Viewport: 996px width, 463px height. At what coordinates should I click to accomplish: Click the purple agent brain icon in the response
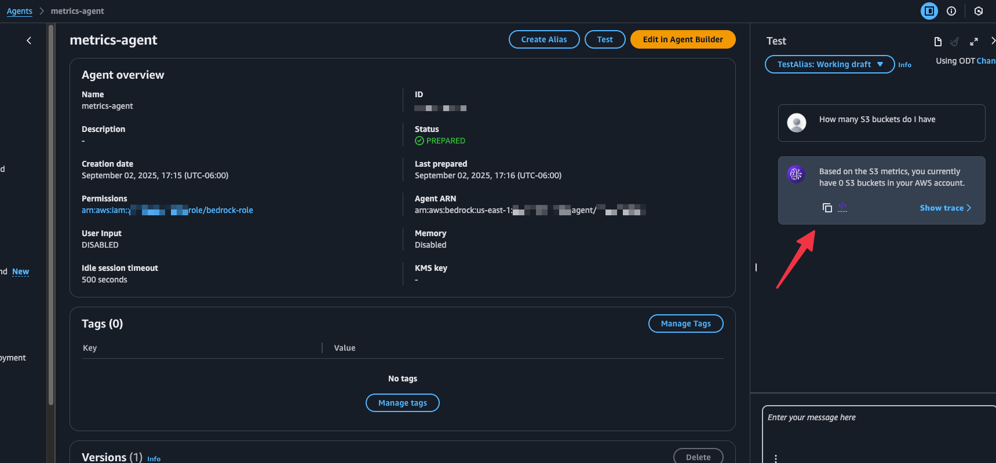tap(796, 173)
